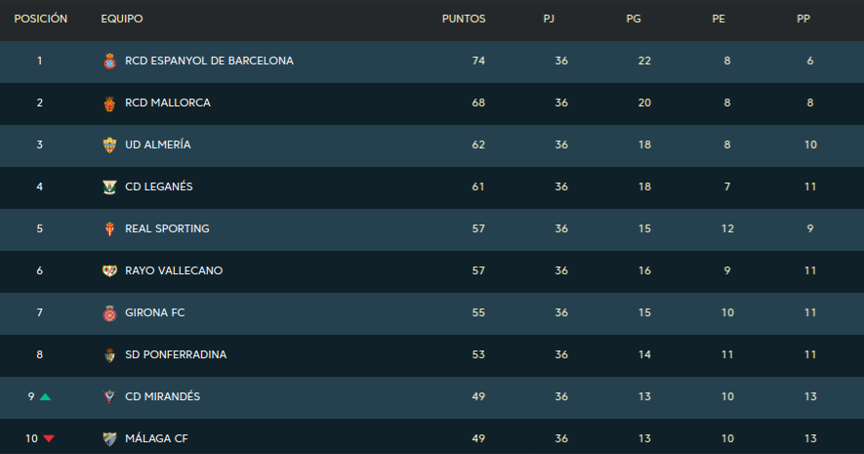
Task: Click the red down arrow beside position 10
Action: click(x=49, y=438)
